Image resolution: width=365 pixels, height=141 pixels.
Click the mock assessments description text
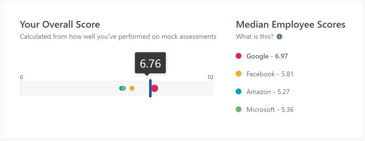coord(118,37)
